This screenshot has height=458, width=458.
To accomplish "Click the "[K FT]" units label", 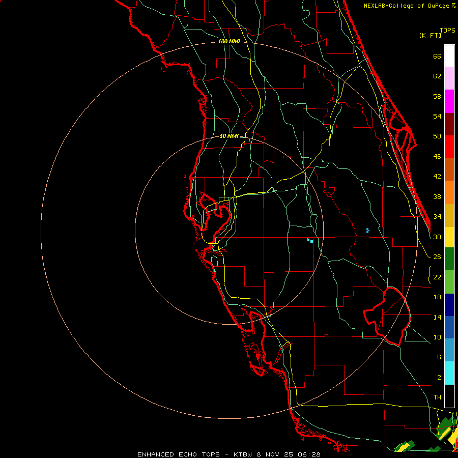I will pyautogui.click(x=430, y=35).
